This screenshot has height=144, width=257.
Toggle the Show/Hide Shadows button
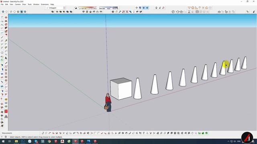(x=76, y=8)
